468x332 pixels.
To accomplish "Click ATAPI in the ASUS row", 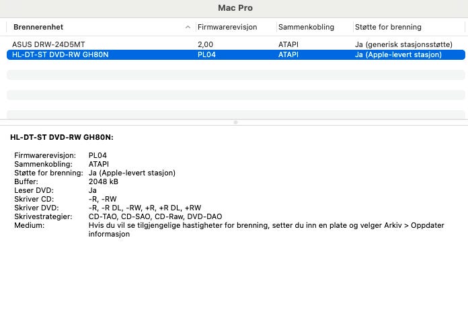I will point(288,44).
